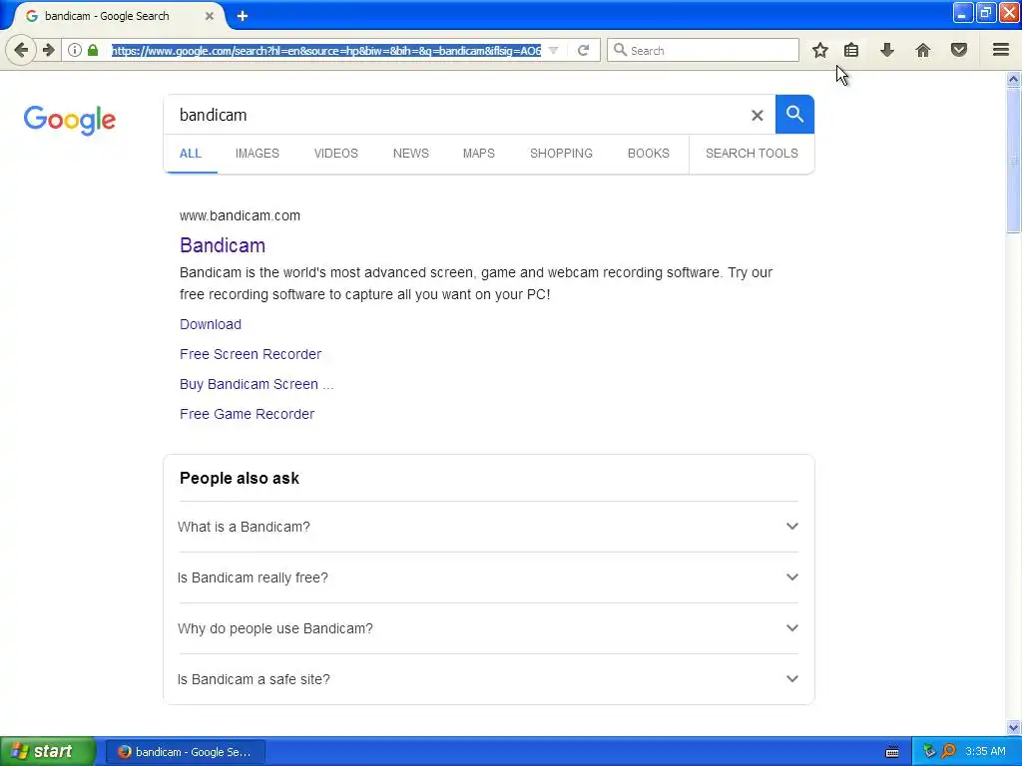This screenshot has width=1022, height=766.
Task: Click the blue Google search magnifier button
Action: [794, 114]
